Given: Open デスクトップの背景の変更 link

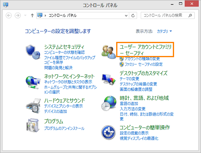Looking at the screenshot, I should [x=138, y=84].
